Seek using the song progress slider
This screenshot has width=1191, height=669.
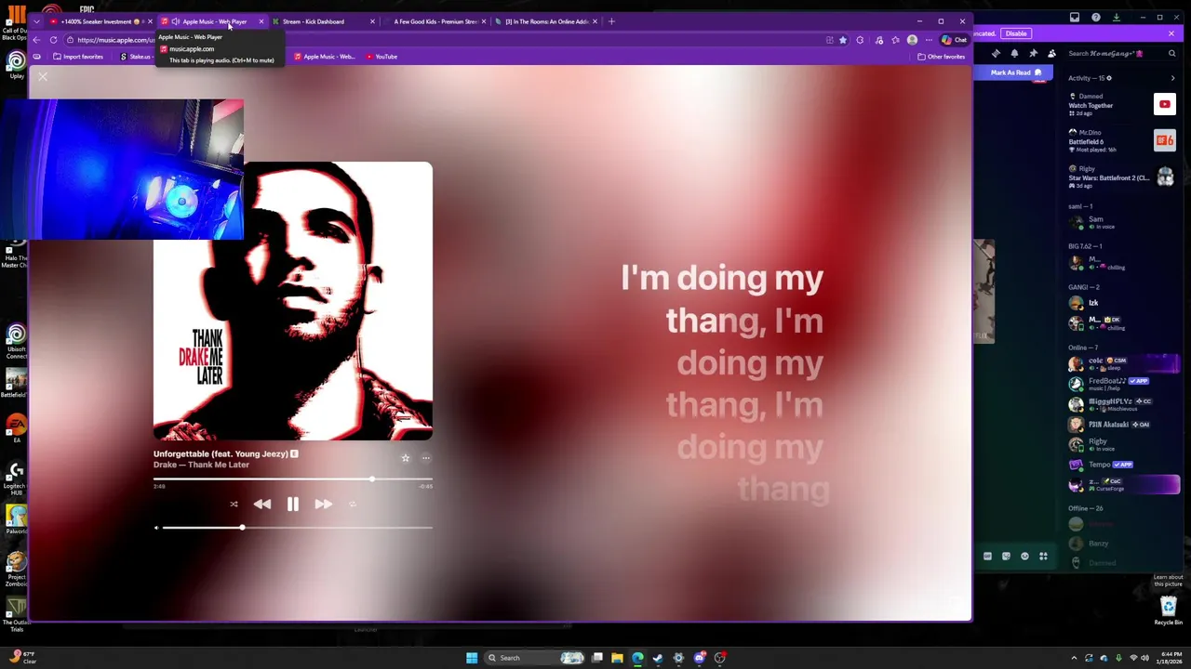point(293,479)
